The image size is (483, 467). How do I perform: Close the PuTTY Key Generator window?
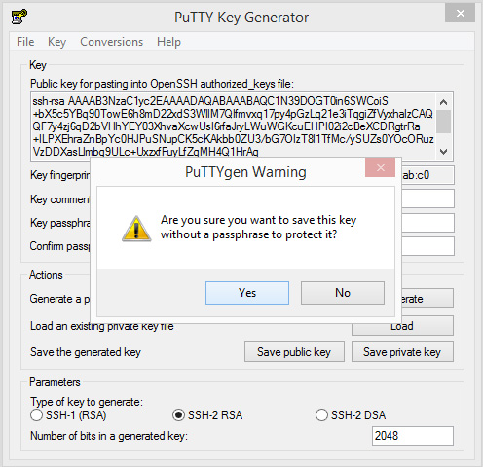(461, 13)
